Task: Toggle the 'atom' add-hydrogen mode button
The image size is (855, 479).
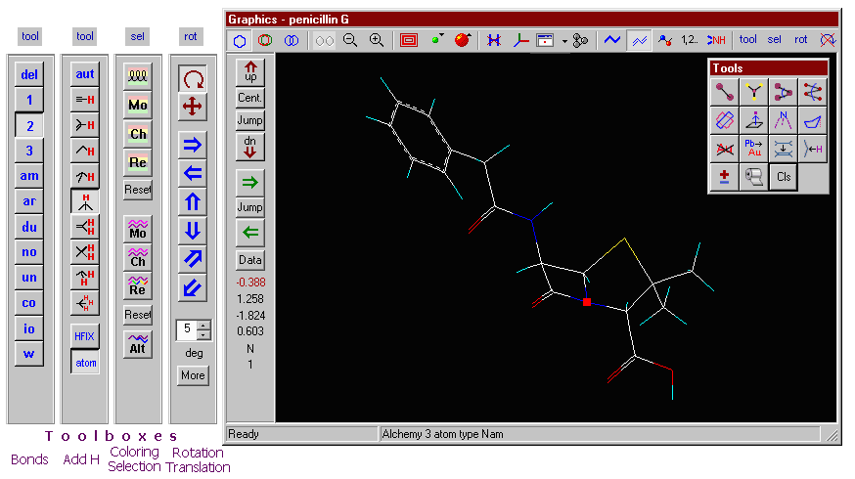Action: click(x=85, y=362)
